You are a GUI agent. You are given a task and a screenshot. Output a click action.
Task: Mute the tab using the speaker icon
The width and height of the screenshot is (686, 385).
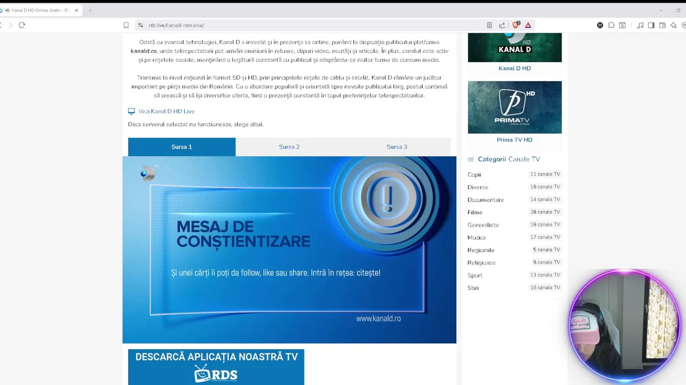pyautogui.click(x=8, y=10)
